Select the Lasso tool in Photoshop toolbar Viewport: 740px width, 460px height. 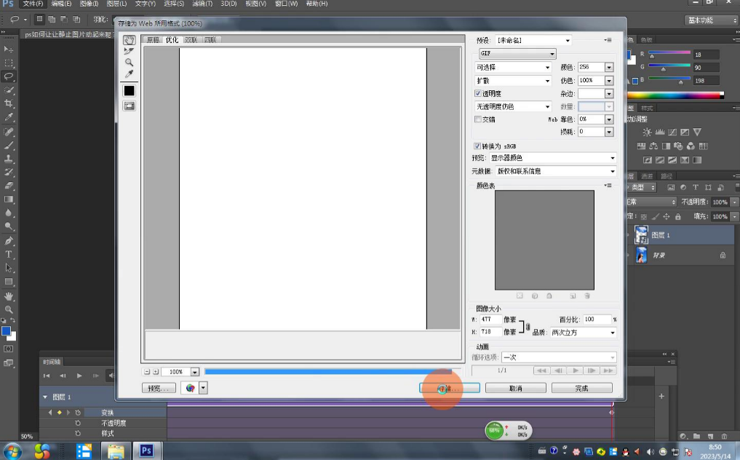(x=9, y=76)
